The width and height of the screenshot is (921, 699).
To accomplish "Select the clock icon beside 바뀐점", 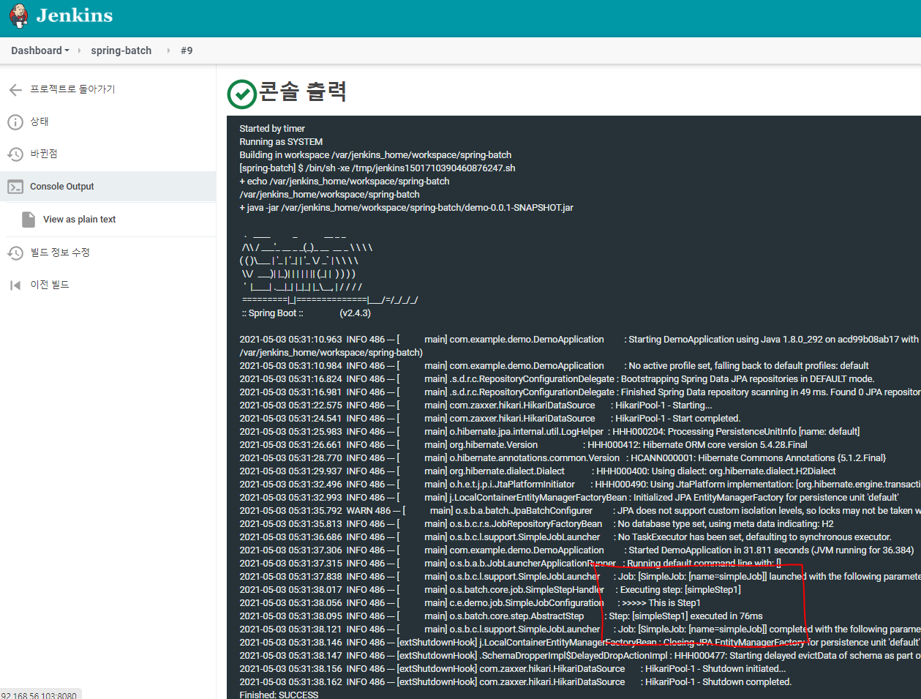I will point(16,154).
